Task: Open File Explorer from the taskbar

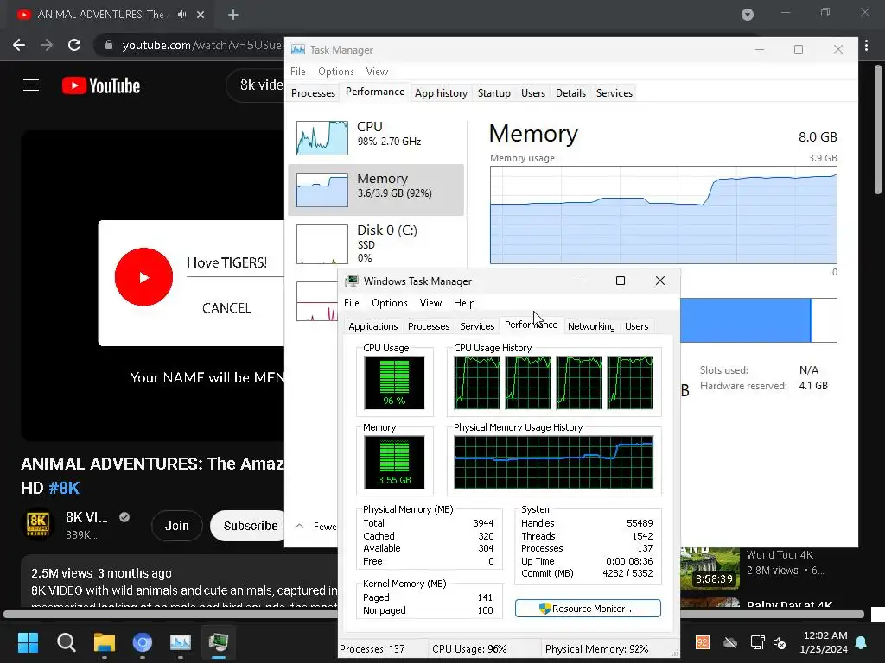Action: tap(105, 642)
